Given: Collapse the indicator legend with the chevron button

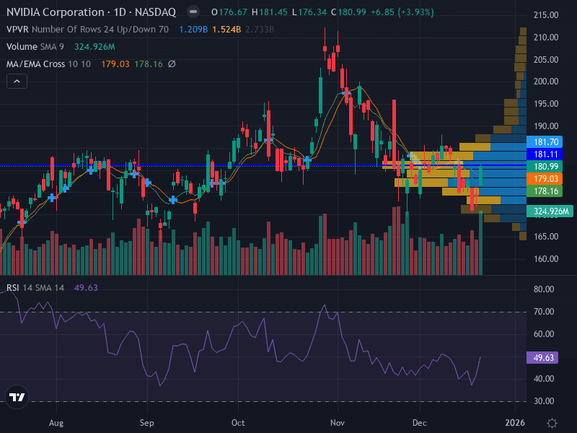Looking at the screenshot, I should [17, 82].
